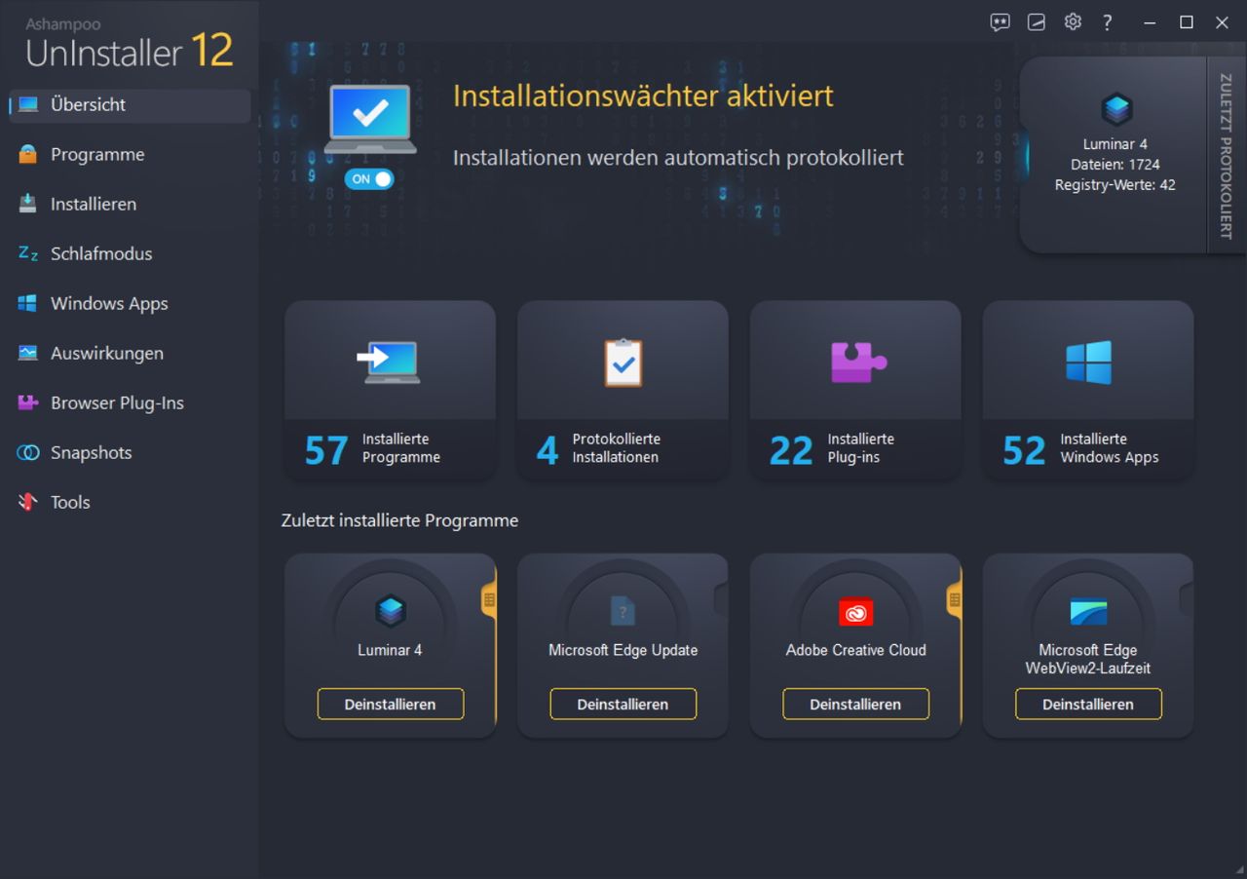Viewport: 1247px width, 879px height.
Task: Click the purple puzzle piece tile icon
Action: pos(858,362)
